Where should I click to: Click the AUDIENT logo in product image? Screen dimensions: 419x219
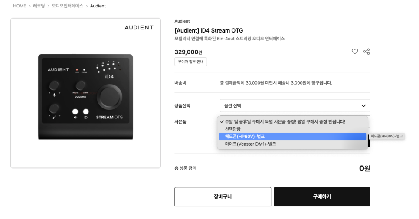click(x=139, y=27)
